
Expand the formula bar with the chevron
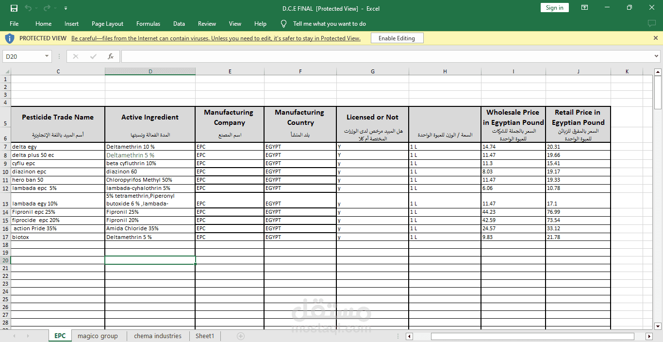[657, 56]
